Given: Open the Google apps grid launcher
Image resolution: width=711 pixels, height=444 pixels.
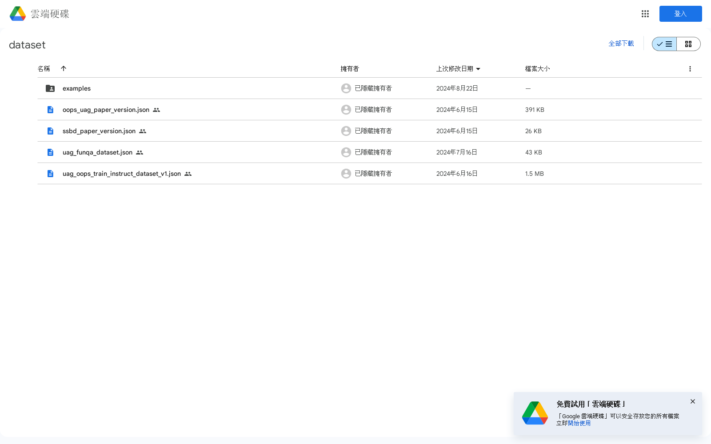Looking at the screenshot, I should [x=645, y=14].
